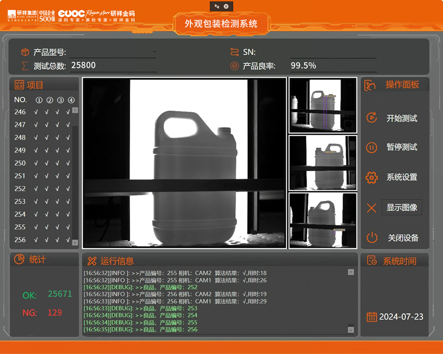Click the 开始测试 label
Image resolution: width=443 pixels, height=354 pixels.
coord(402,118)
